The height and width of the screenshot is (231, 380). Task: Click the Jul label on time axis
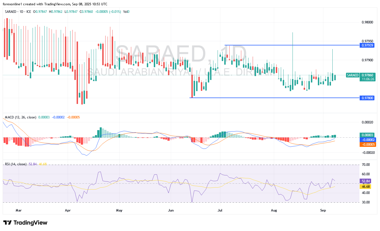tap(220, 210)
